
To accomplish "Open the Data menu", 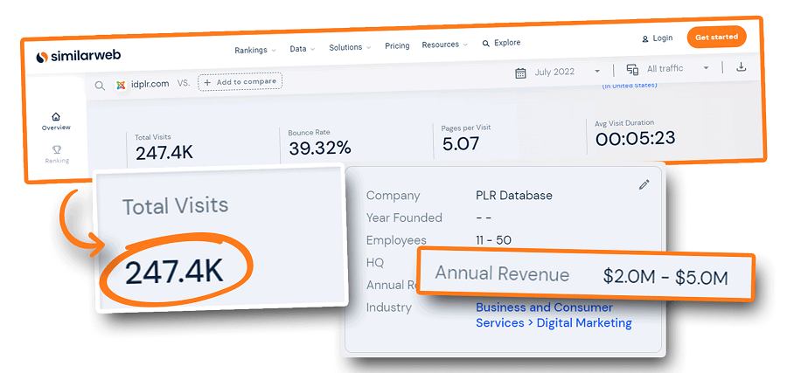I will 303,49.
